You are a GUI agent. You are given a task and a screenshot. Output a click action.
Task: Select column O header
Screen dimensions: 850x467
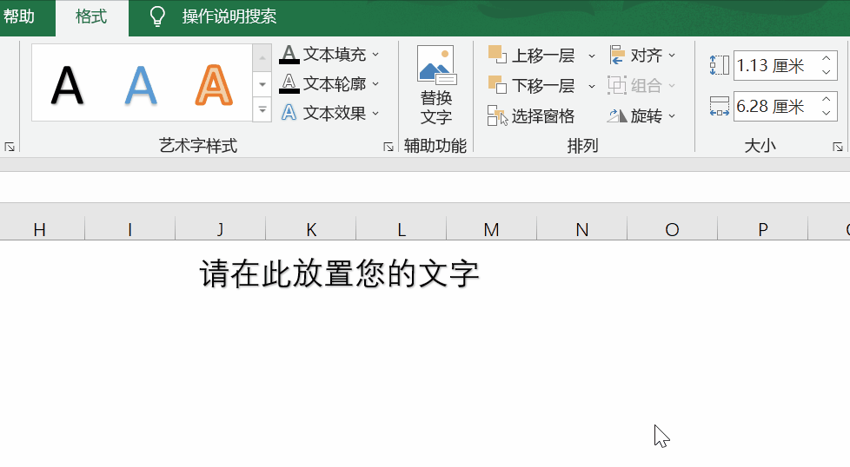(x=672, y=229)
